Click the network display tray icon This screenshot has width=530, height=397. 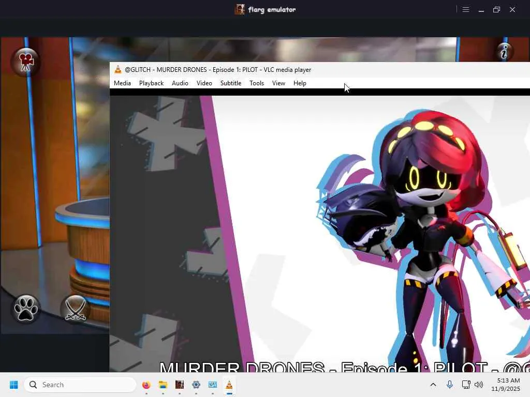pos(466,385)
